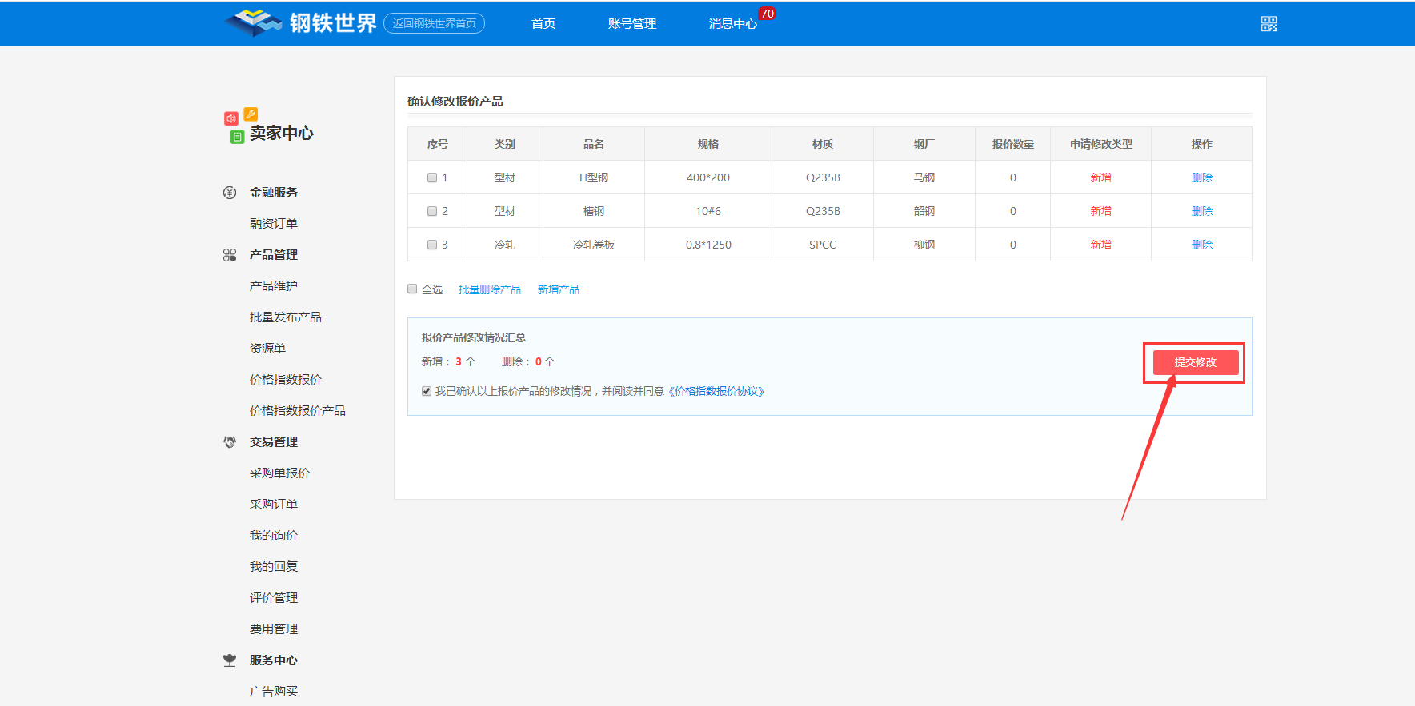
Task: Click 规格 column header
Action: click(x=708, y=144)
